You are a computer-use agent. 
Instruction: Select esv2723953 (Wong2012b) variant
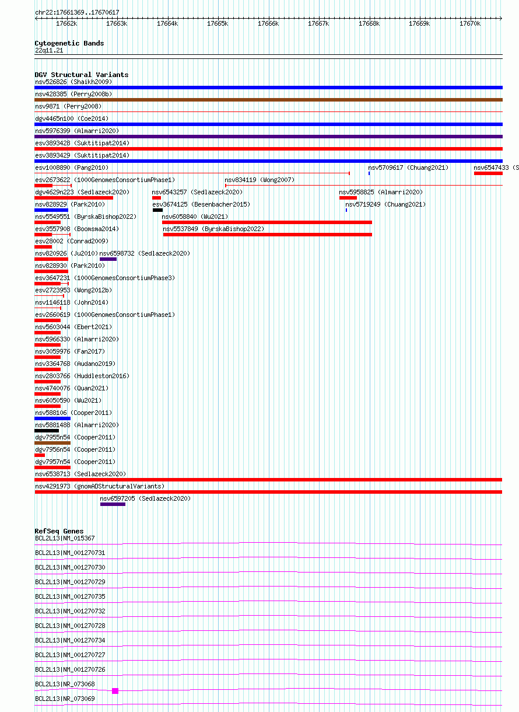pos(73,290)
